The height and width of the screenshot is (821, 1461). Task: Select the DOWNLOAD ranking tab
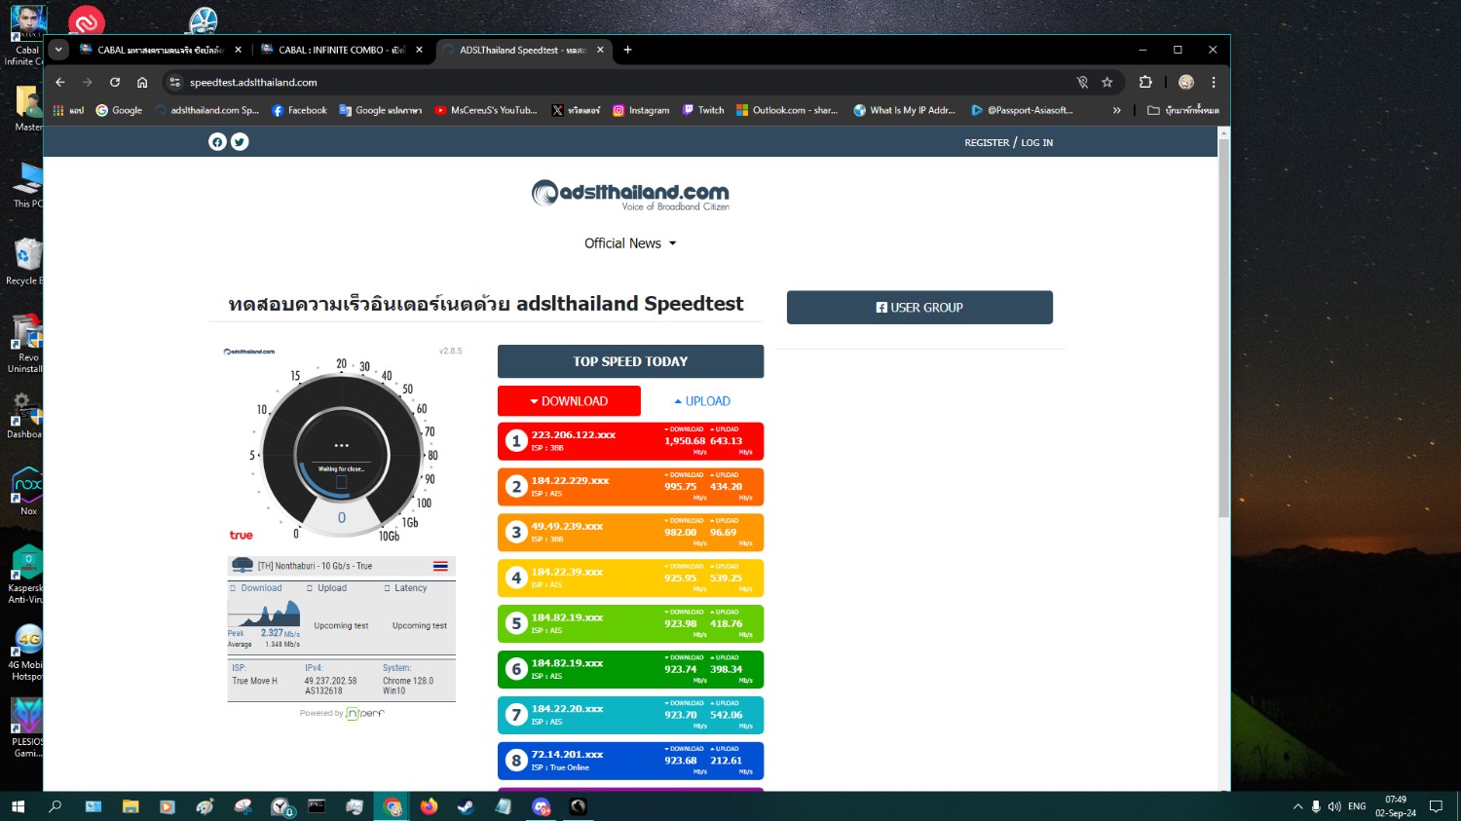pos(569,401)
